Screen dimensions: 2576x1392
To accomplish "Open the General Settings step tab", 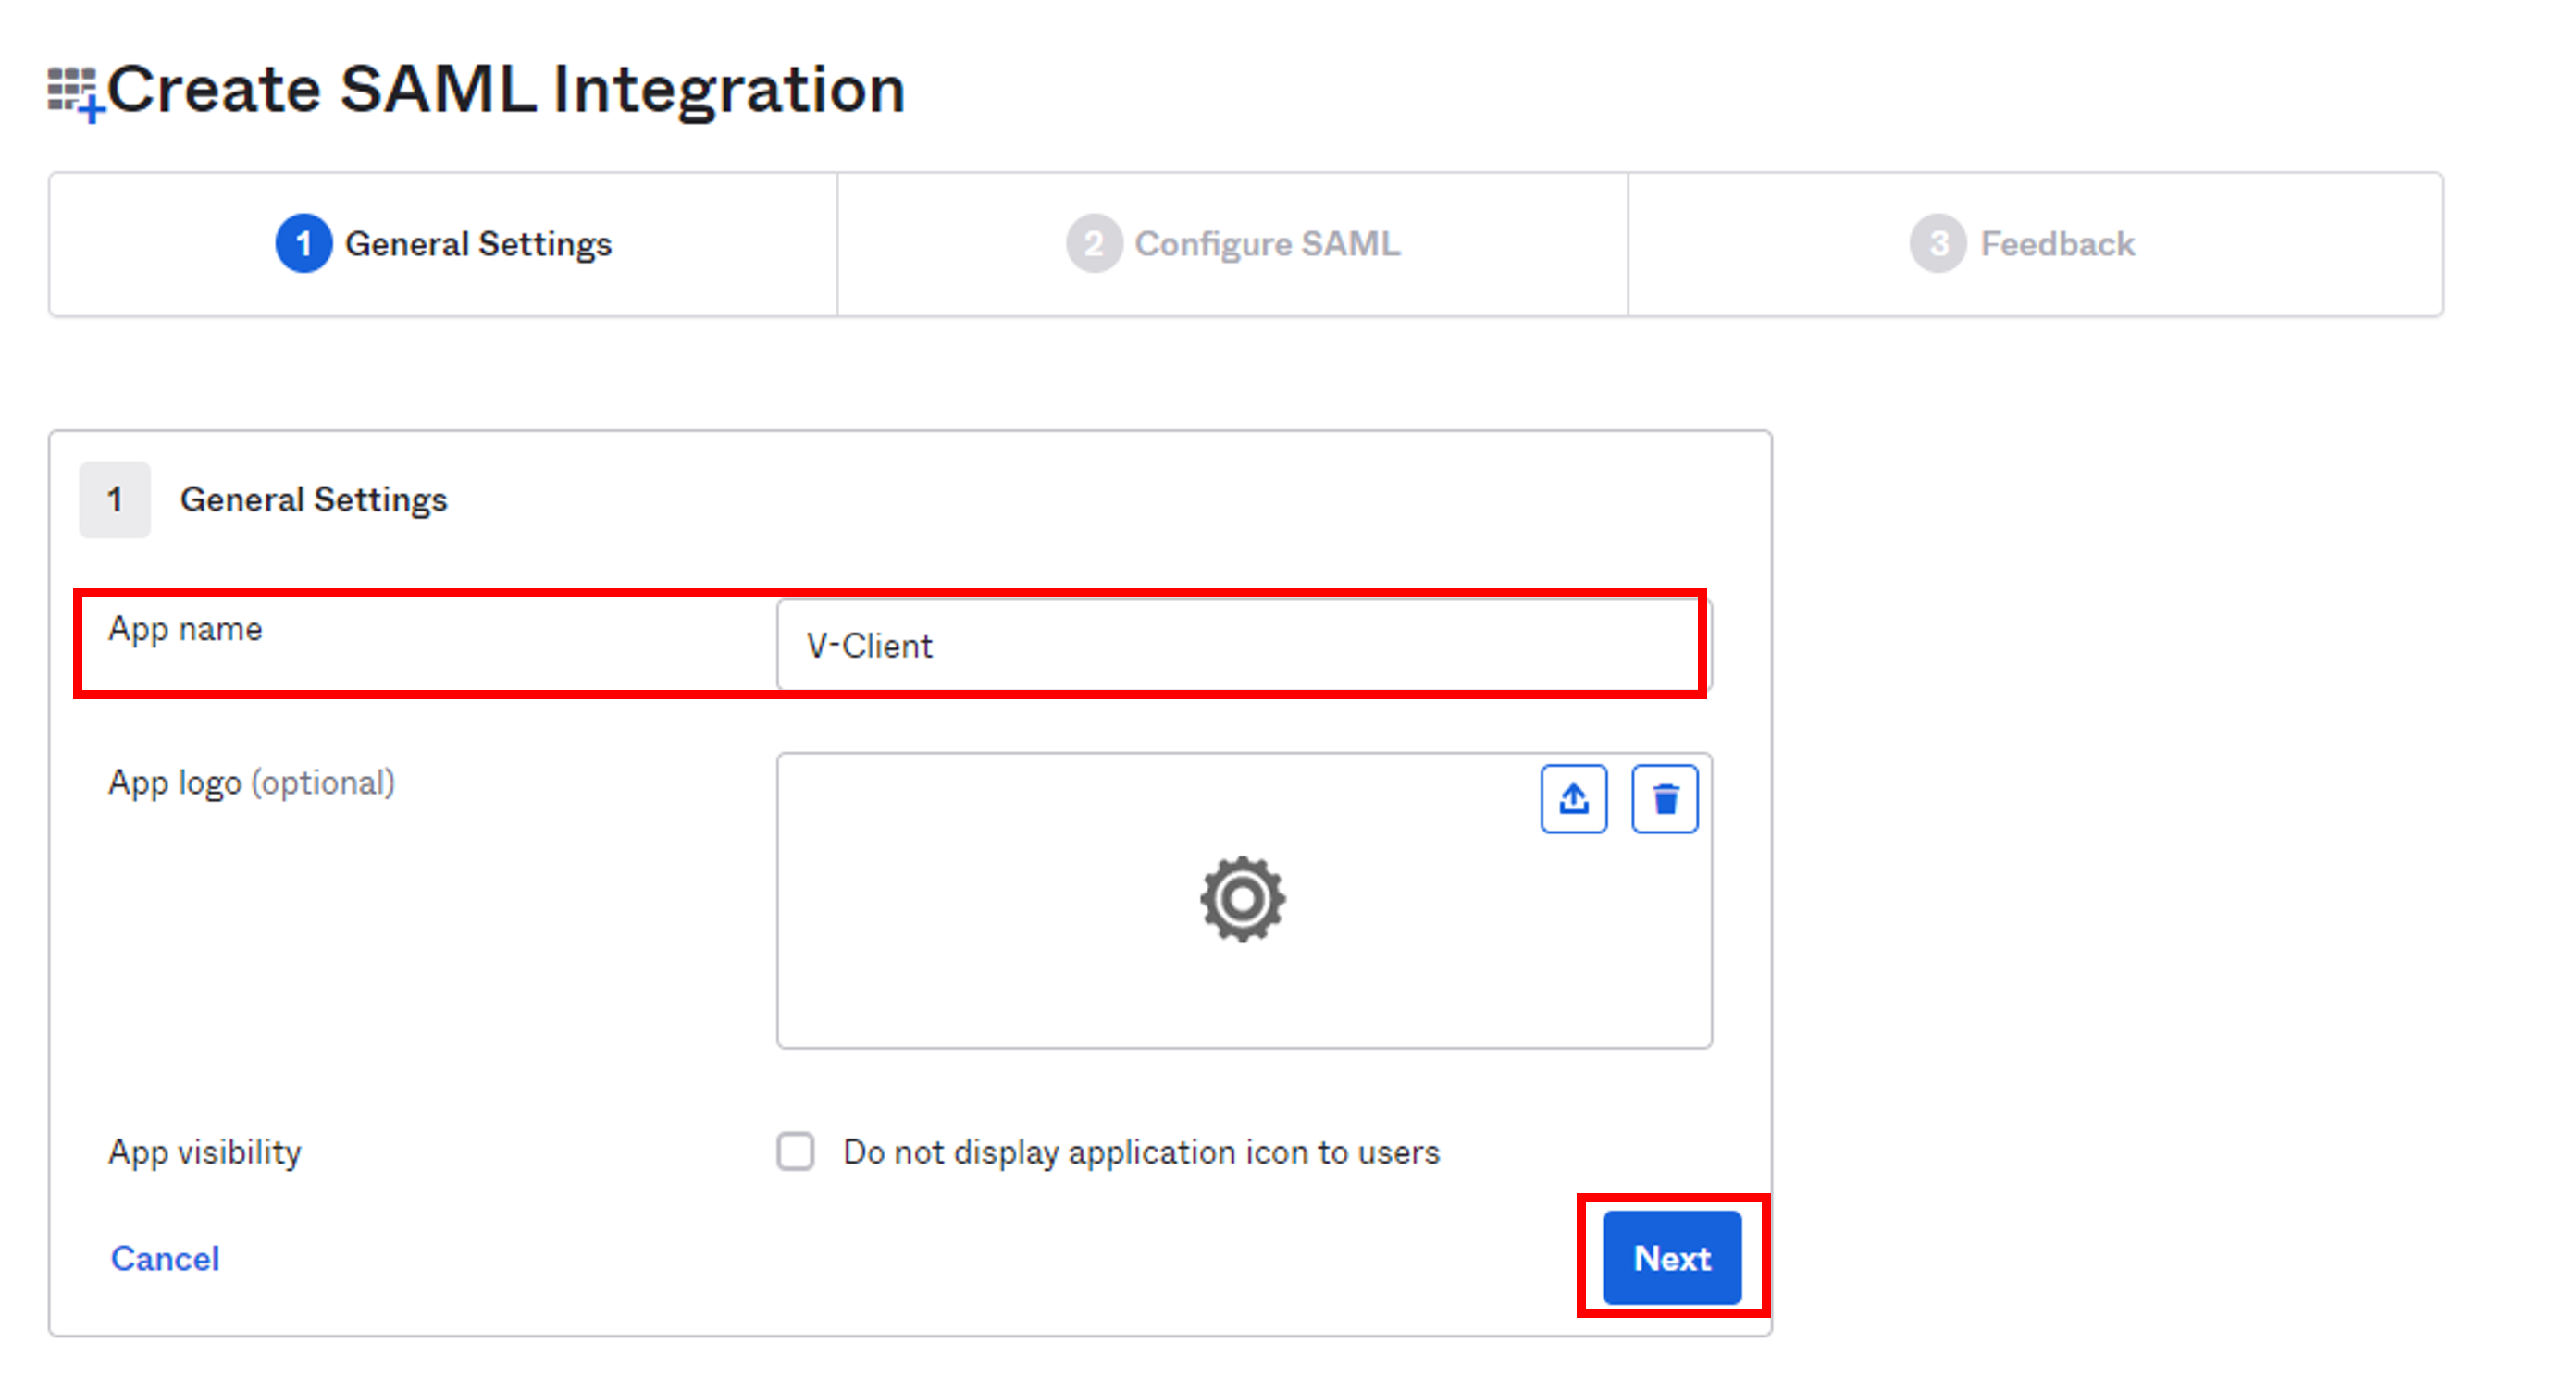I will coord(443,245).
